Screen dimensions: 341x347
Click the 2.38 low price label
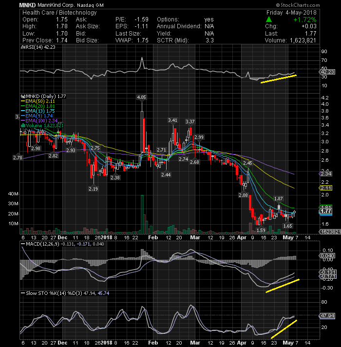point(115,178)
